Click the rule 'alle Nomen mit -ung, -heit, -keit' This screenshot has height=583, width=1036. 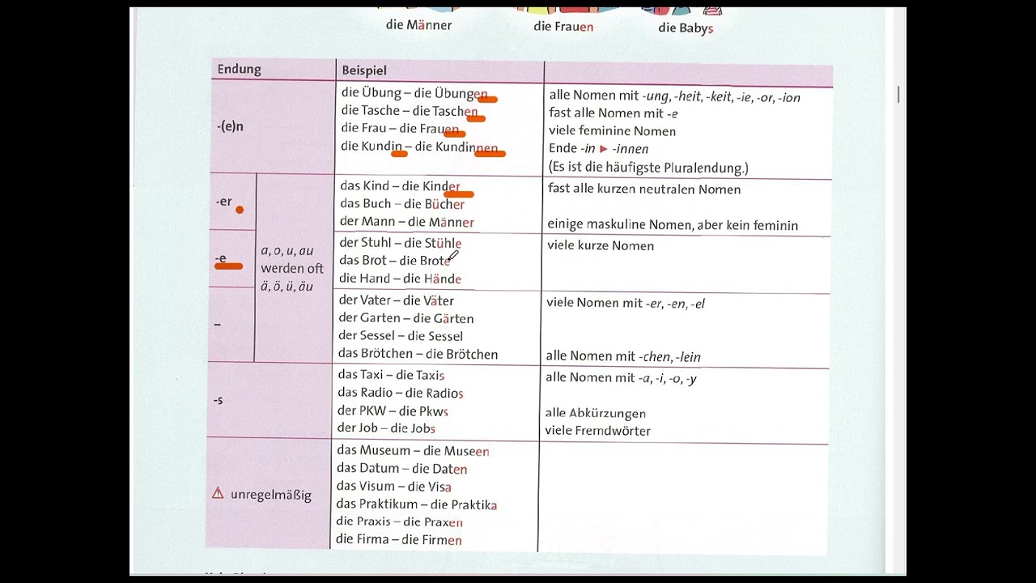(674, 96)
